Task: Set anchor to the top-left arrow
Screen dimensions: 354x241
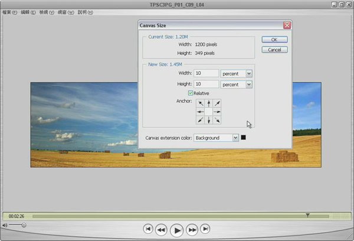Action: click(x=201, y=103)
